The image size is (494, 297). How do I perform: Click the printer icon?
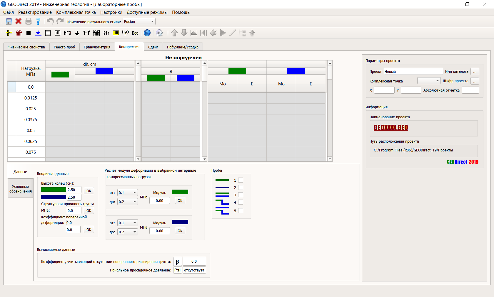(29, 21)
